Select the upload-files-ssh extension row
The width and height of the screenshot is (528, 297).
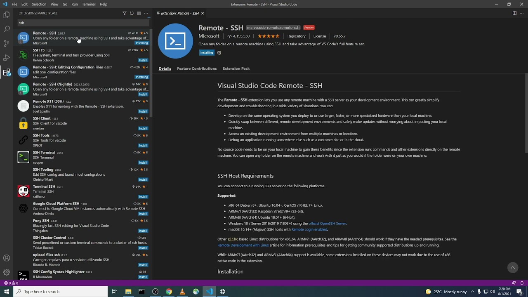point(82,260)
